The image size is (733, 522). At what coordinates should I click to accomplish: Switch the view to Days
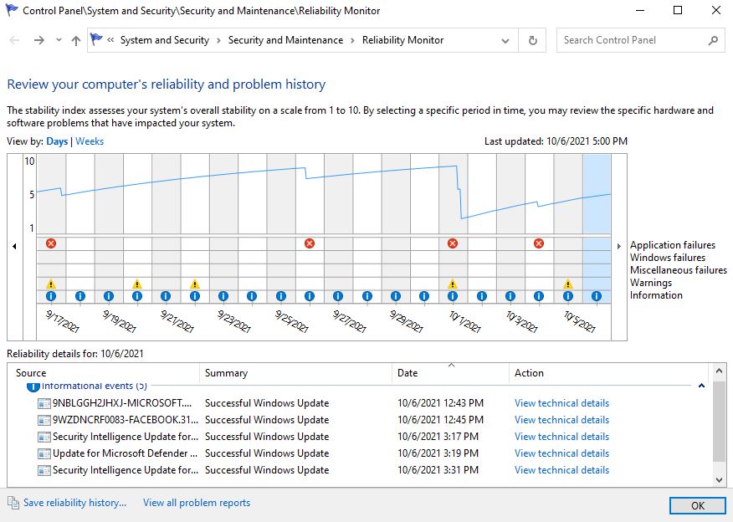coord(57,141)
